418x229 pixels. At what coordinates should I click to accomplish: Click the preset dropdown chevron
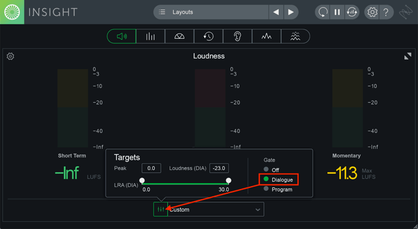tap(258, 209)
